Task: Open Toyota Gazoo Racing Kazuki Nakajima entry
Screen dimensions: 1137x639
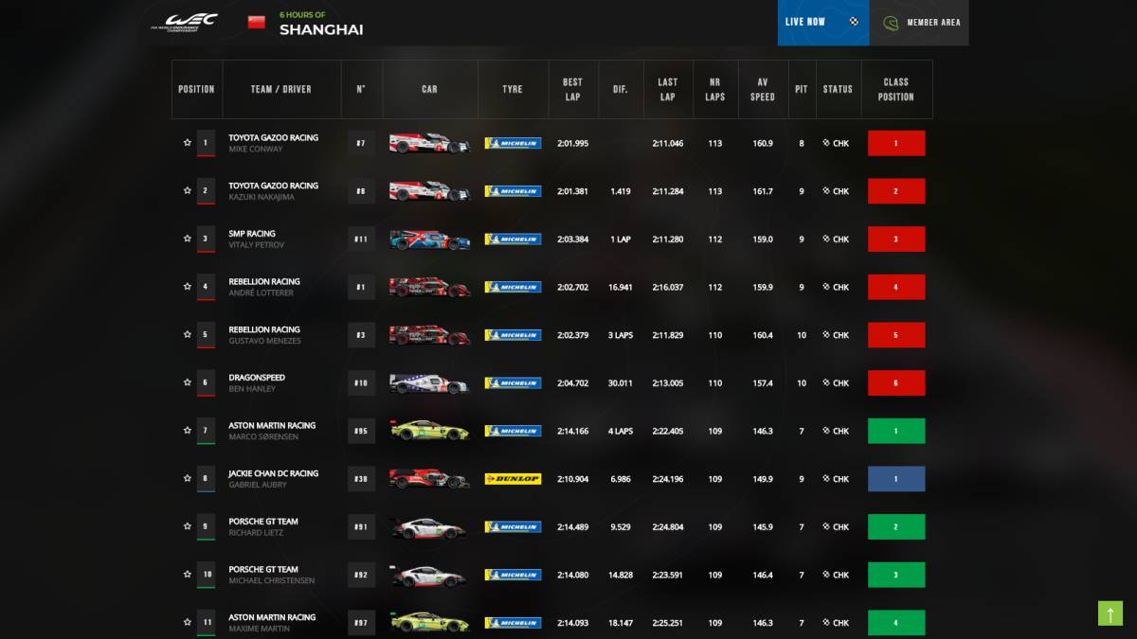Action: click(274, 191)
